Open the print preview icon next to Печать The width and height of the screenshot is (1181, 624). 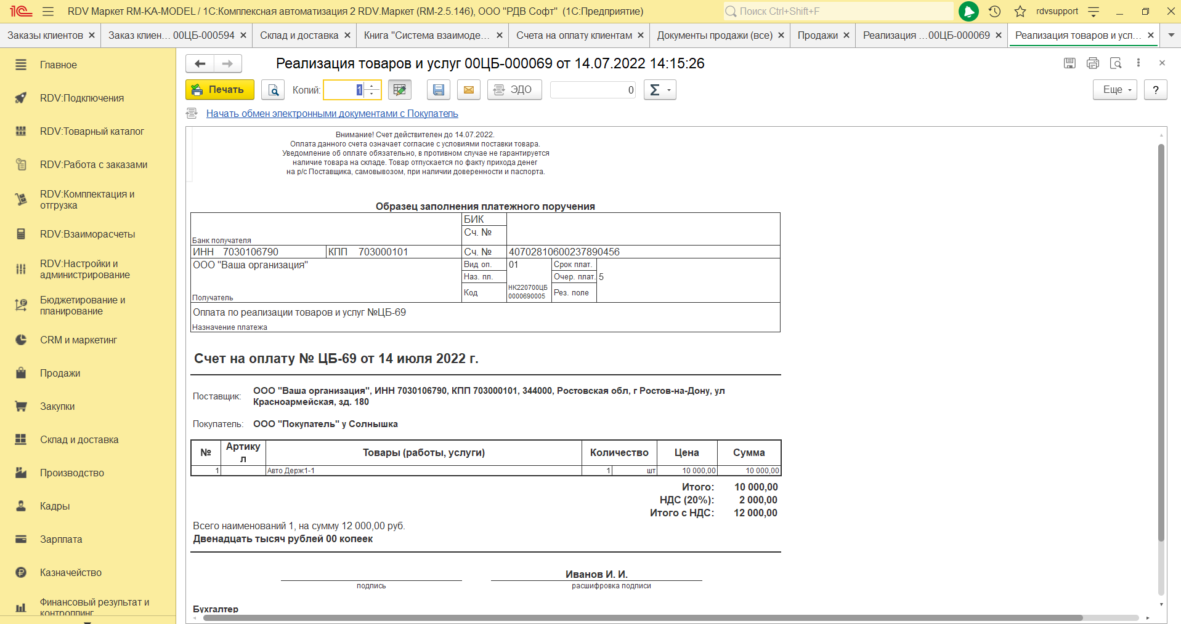[273, 90]
